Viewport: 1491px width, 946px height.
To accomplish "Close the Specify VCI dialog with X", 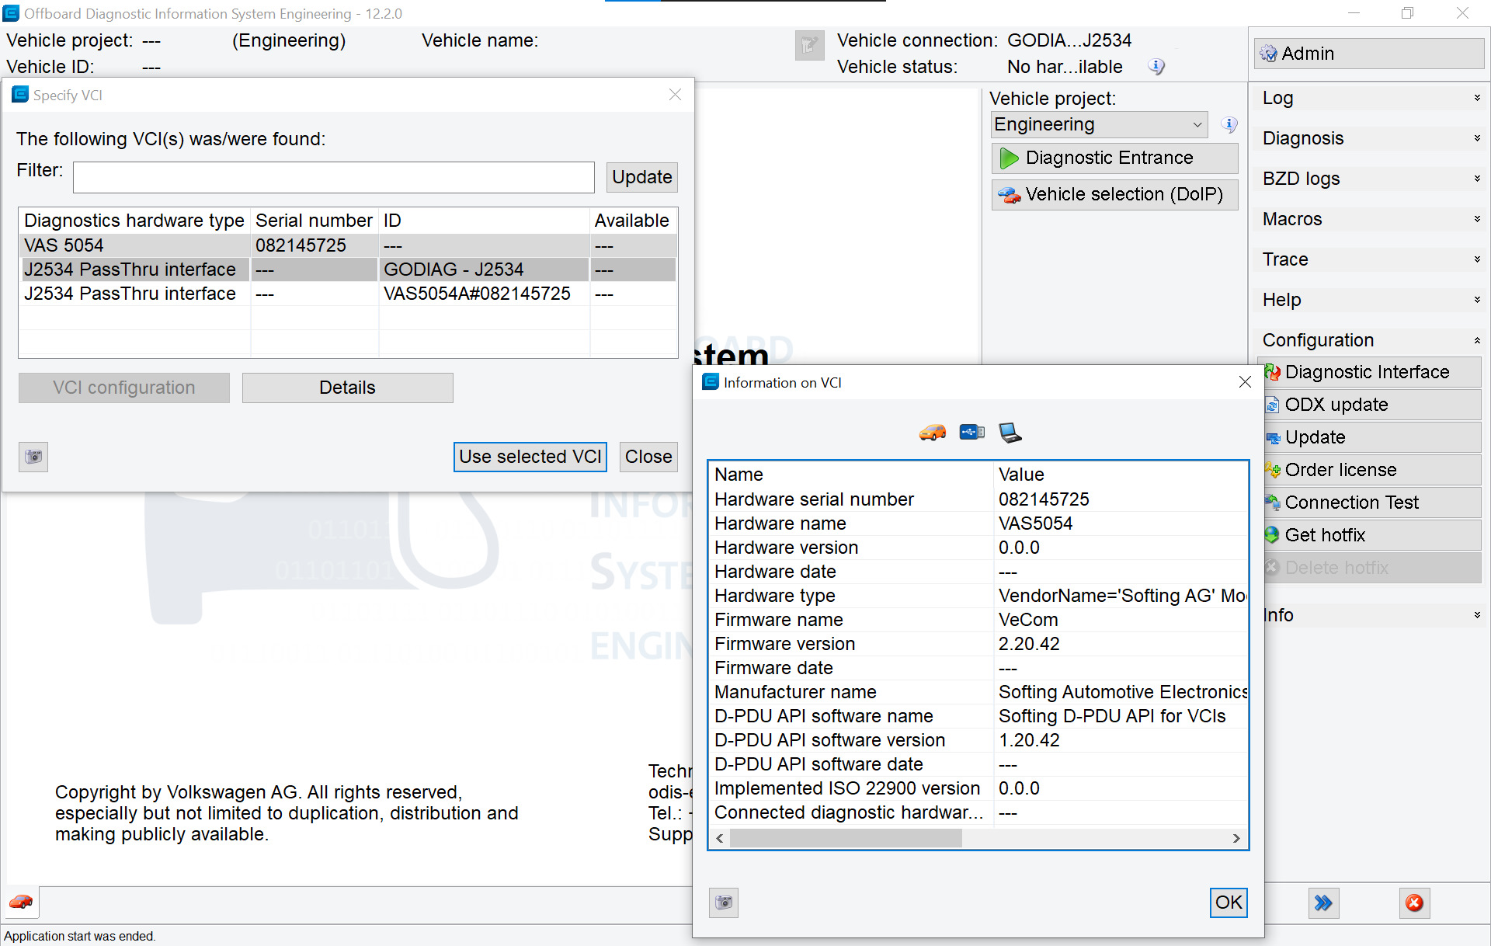I will pos(675,95).
